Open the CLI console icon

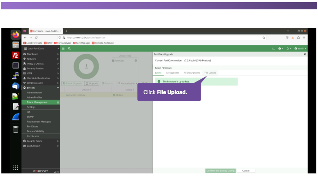coord(273,49)
